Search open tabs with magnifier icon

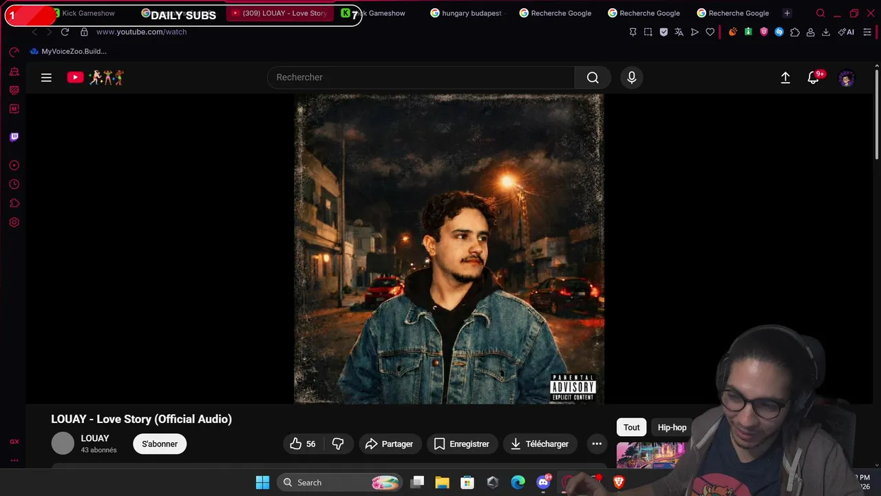pyautogui.click(x=820, y=13)
